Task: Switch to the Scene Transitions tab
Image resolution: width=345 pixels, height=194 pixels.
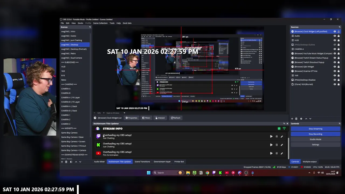Action: tap(142, 162)
